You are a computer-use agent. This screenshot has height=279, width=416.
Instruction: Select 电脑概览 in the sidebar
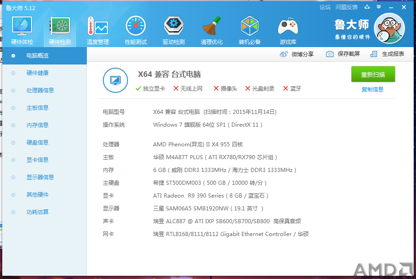(44, 56)
